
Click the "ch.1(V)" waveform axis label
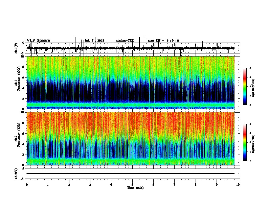tap(16, 48)
